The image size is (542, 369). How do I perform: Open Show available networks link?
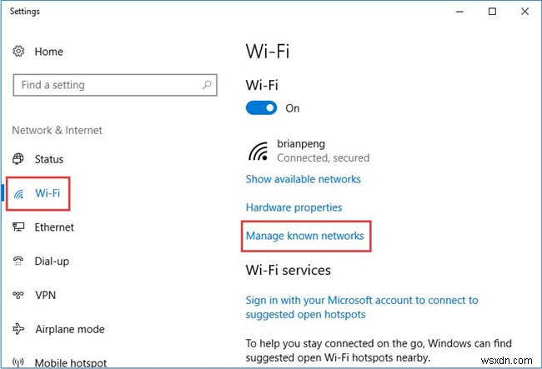coord(303,179)
